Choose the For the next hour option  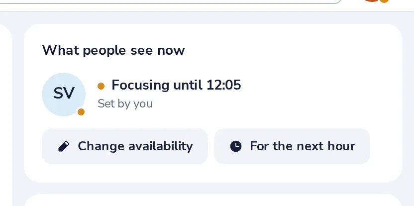[x=292, y=146]
